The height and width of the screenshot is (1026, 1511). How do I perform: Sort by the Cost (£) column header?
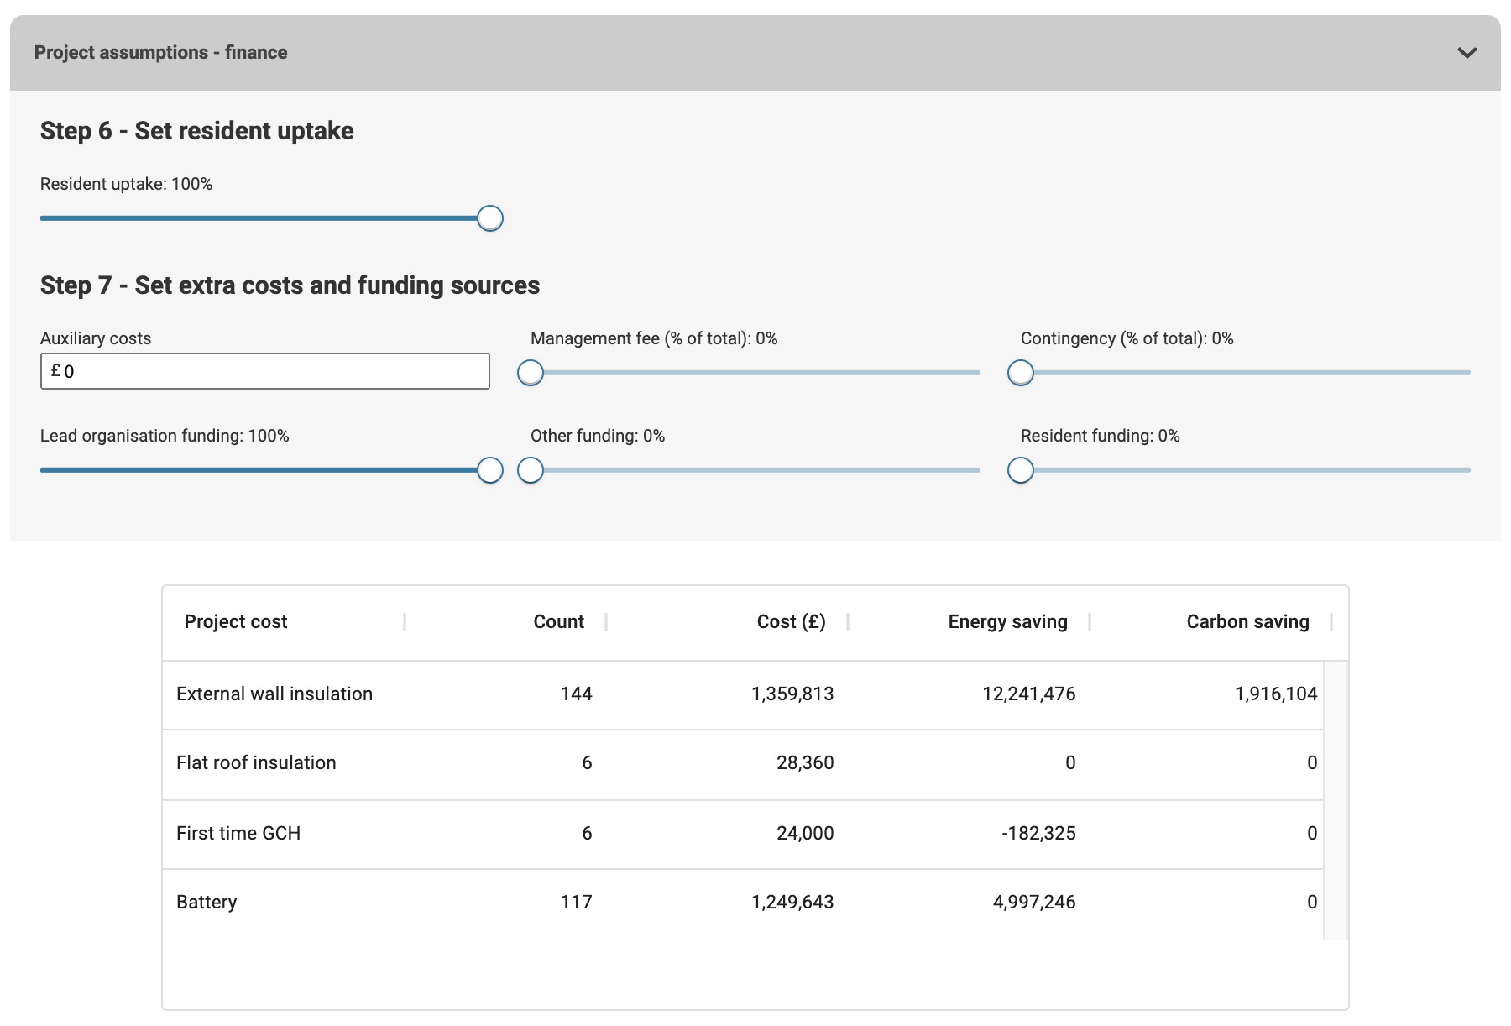tap(792, 621)
